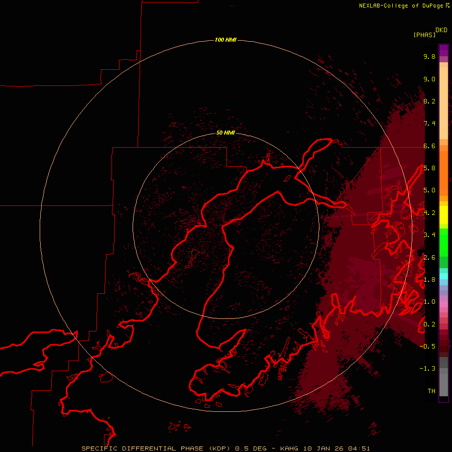The image size is (452, 452).
Task: Select the 5.0 scale value
Action: click(429, 190)
